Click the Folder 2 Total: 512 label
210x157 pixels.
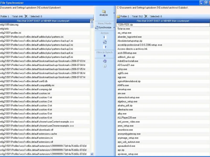click(137, 16)
